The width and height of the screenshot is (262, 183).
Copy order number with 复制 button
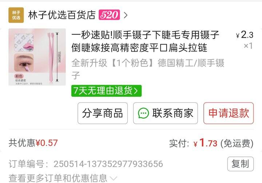pyautogui.click(x=241, y=164)
